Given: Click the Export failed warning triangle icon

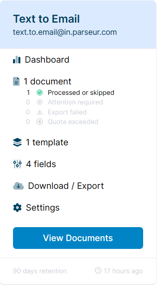Looking at the screenshot, I should point(39,112).
